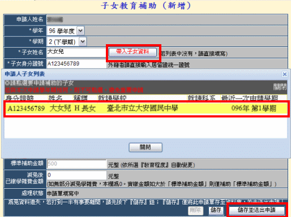Open the 學年 year dropdown arrow
This screenshot has height=217, width=291.
[x=80, y=31]
